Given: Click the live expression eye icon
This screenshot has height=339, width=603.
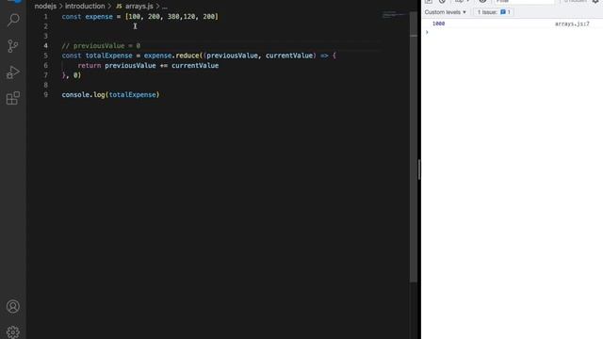Looking at the screenshot, I should (x=482, y=1).
